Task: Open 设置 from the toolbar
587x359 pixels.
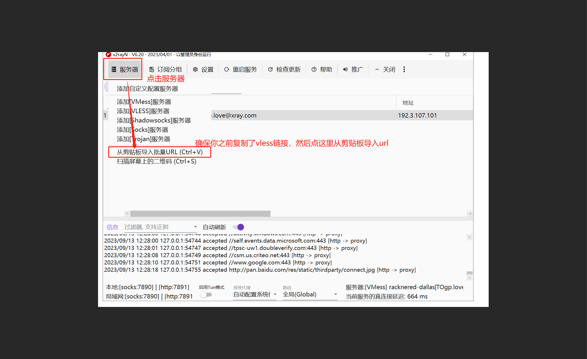Action: coord(203,70)
